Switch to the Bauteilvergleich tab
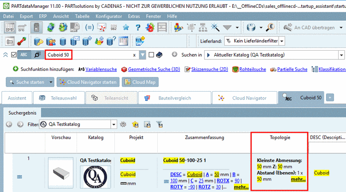346x192 pixels. 174,98
